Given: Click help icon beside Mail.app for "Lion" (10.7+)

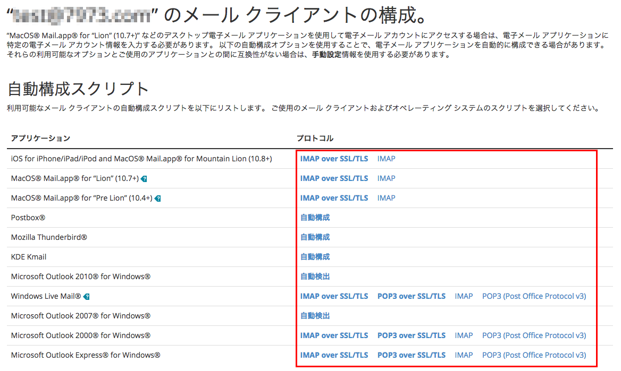Looking at the screenshot, I should [144, 179].
